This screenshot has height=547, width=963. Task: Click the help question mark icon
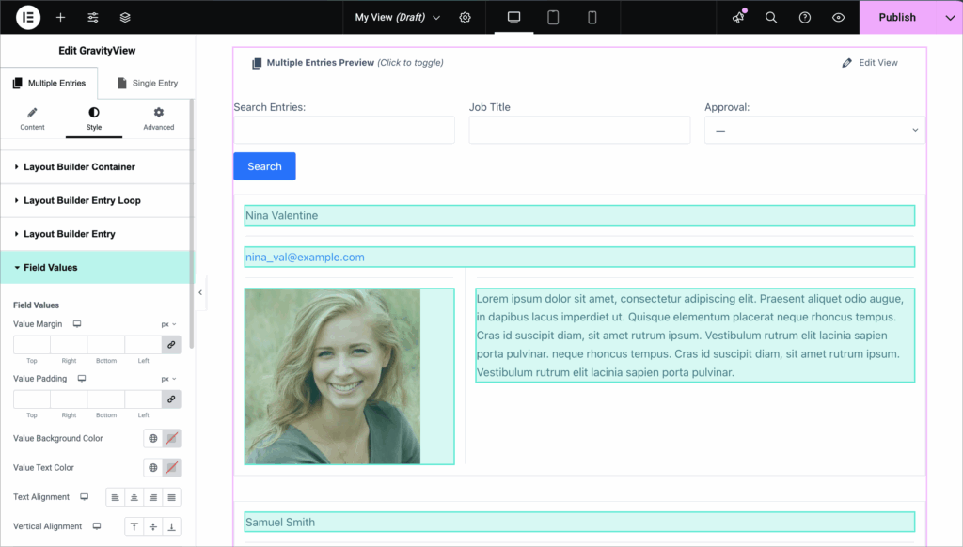(805, 17)
